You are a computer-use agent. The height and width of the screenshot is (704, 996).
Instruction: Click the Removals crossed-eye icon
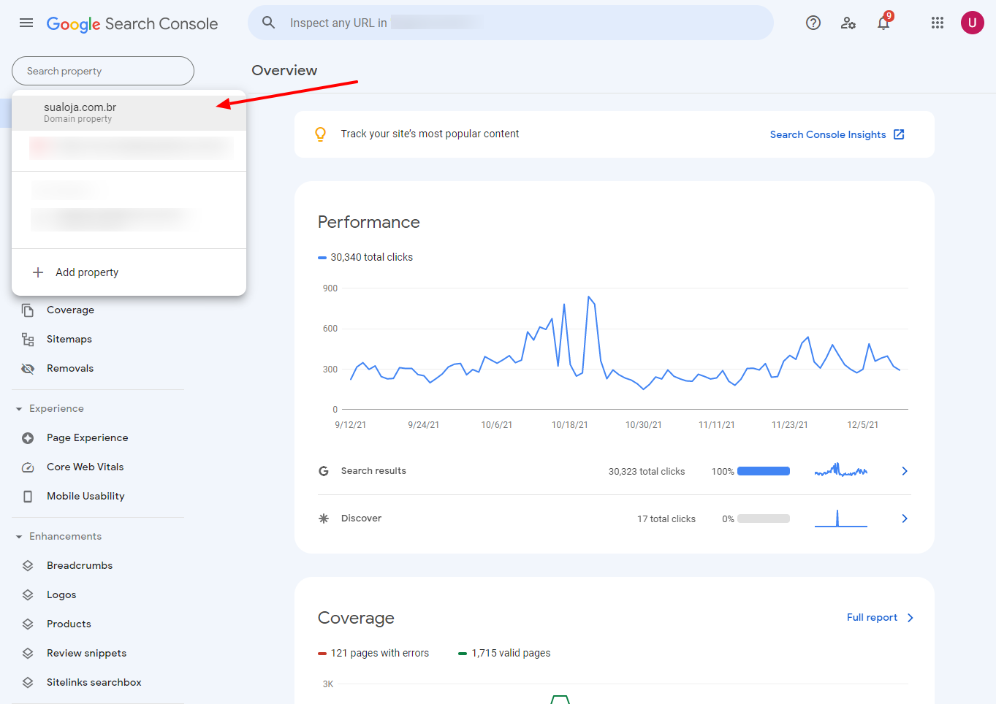28,369
